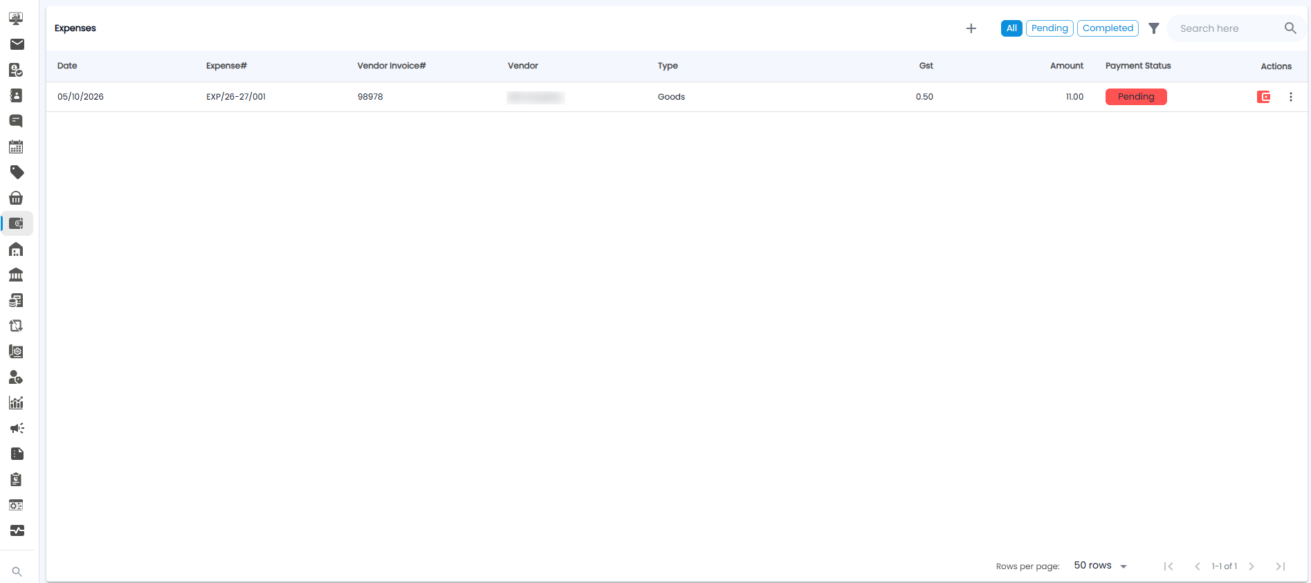
Task: Click the red payment wallet action icon
Action: coord(1264,97)
